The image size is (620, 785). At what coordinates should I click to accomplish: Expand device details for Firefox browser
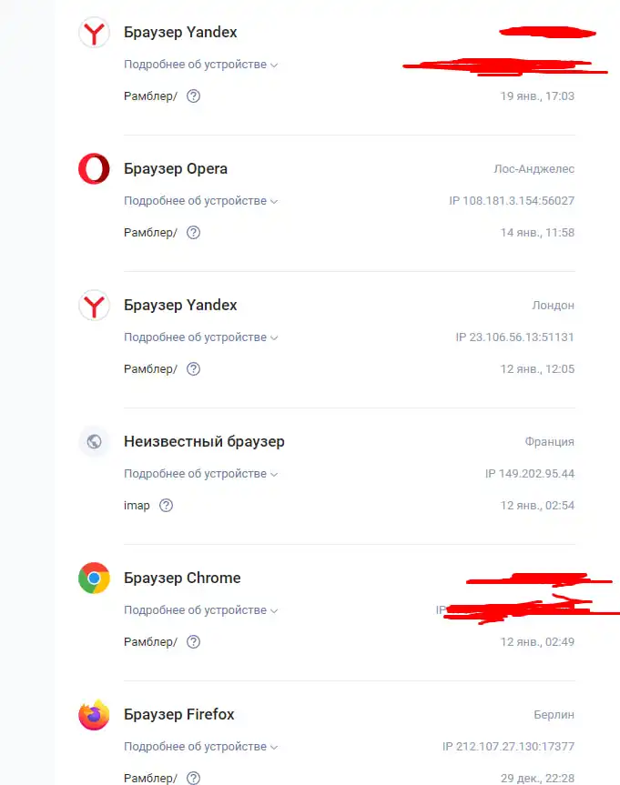point(200,747)
